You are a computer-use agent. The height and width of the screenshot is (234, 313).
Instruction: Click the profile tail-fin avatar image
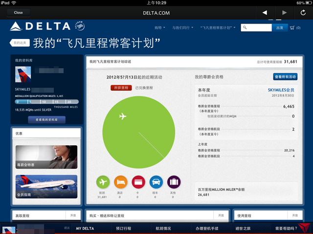23,75
